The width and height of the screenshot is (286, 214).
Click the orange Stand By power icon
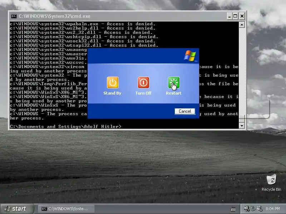pos(113,83)
